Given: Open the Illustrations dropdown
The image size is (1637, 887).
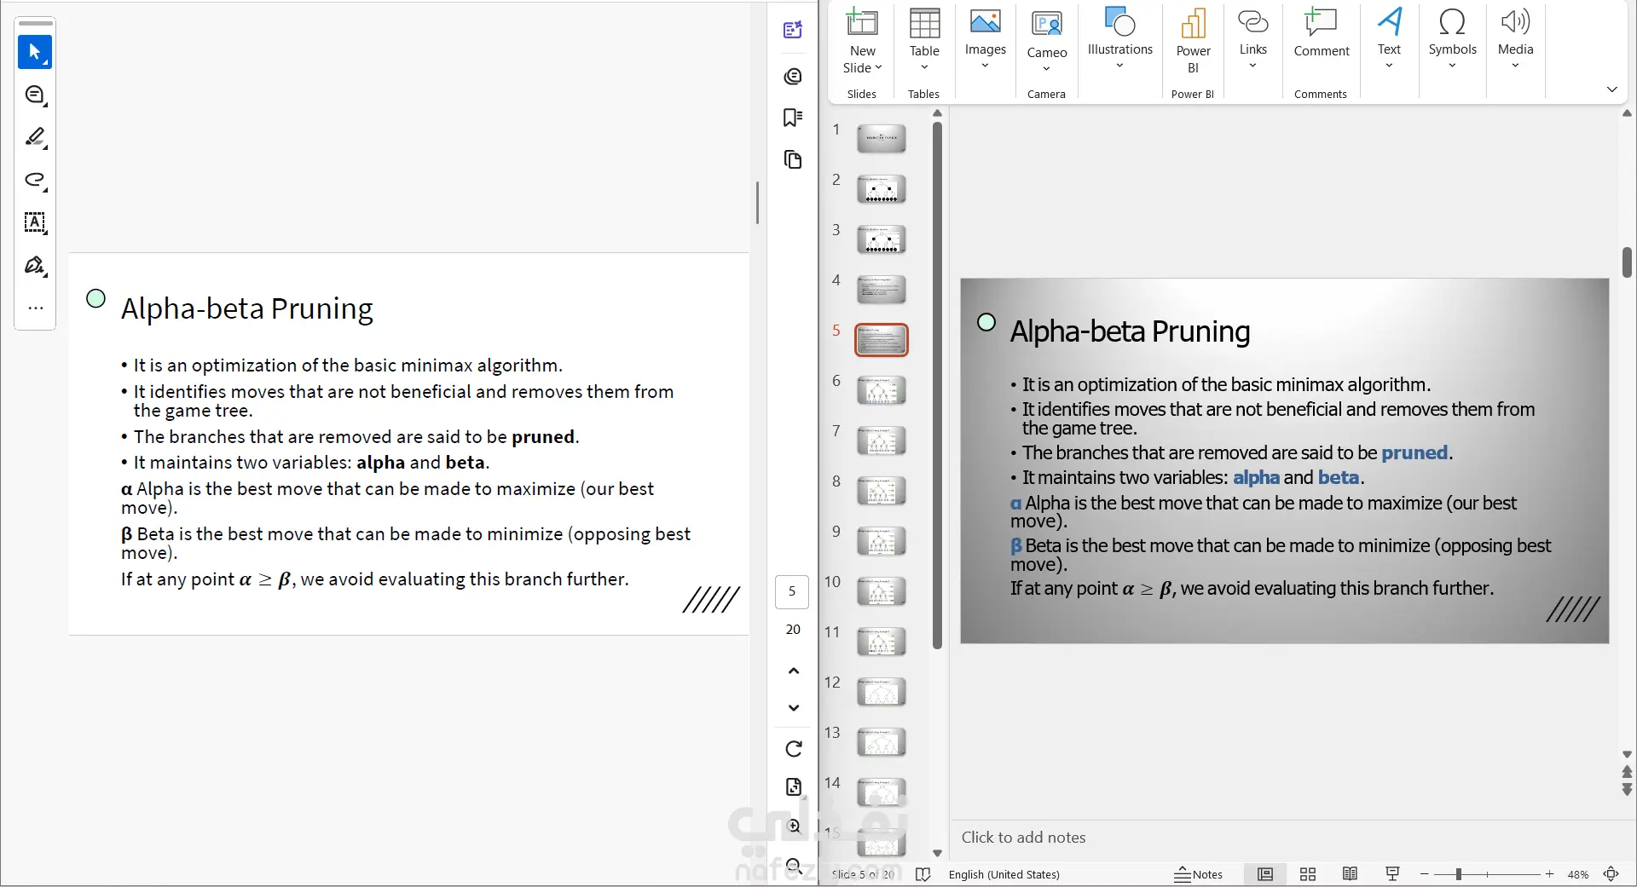Looking at the screenshot, I should coord(1119,66).
